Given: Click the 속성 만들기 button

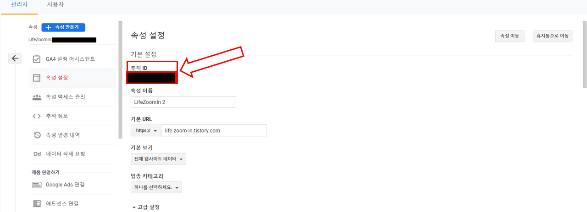Looking at the screenshot, I should [x=63, y=27].
